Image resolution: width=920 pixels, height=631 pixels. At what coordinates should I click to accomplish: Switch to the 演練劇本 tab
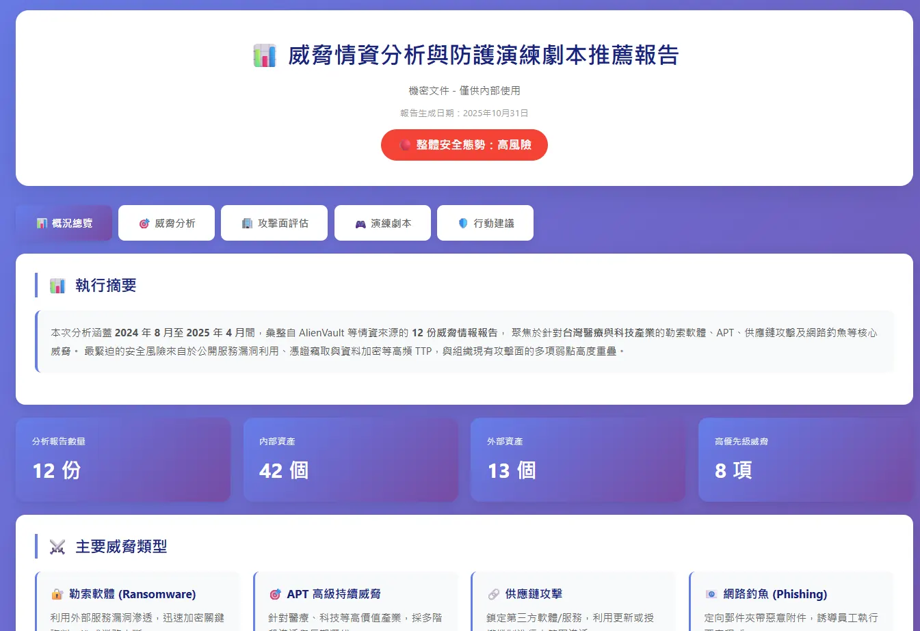click(x=382, y=223)
